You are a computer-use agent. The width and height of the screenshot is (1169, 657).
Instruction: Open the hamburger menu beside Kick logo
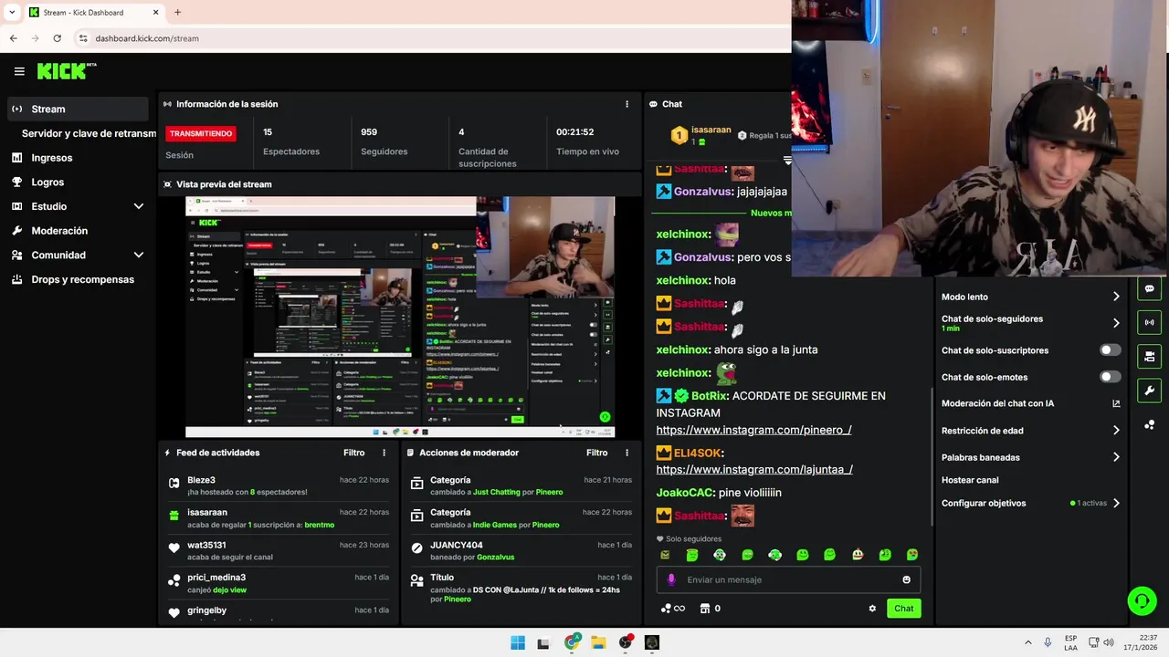pyautogui.click(x=19, y=71)
